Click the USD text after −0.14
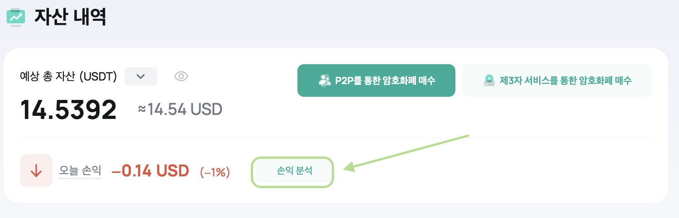679x218 pixels. coord(172,171)
